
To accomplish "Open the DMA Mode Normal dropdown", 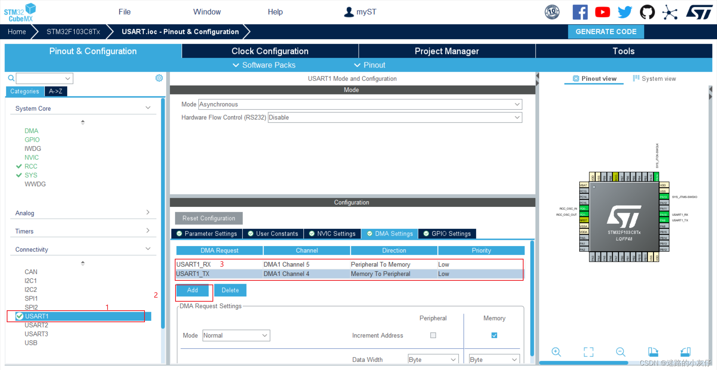I will (236, 335).
